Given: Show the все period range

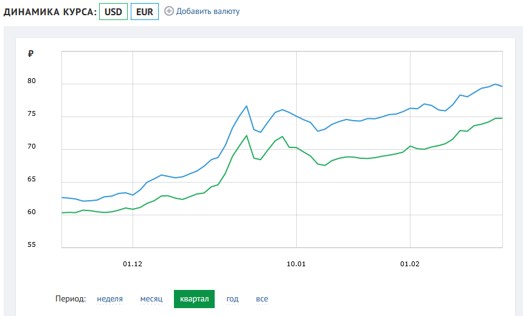Looking at the screenshot, I should (x=261, y=299).
